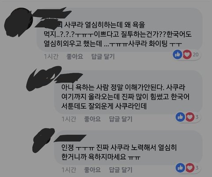Tap 답글 달기 under the '인정' reply
The image size is (212, 177).
pyautogui.click(x=121, y=170)
